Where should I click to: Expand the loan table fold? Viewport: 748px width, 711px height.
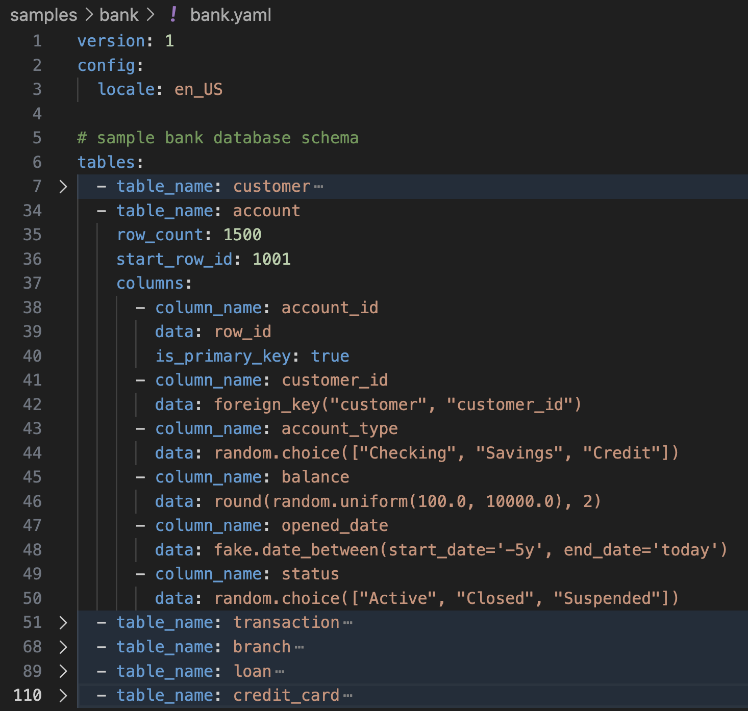pyautogui.click(x=63, y=671)
